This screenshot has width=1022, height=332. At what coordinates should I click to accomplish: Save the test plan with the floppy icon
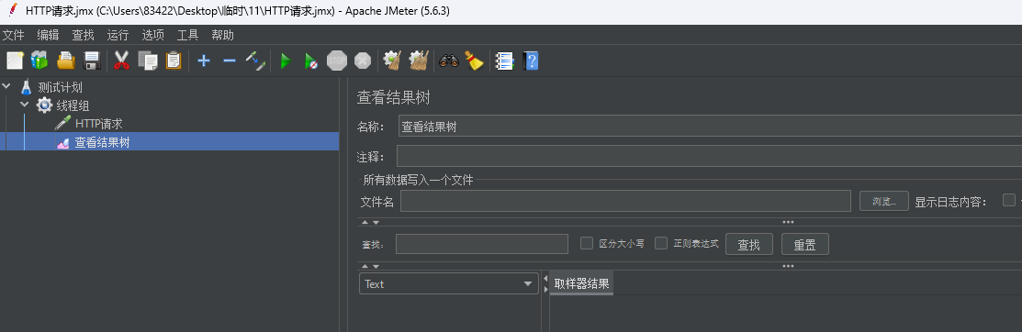[92, 61]
